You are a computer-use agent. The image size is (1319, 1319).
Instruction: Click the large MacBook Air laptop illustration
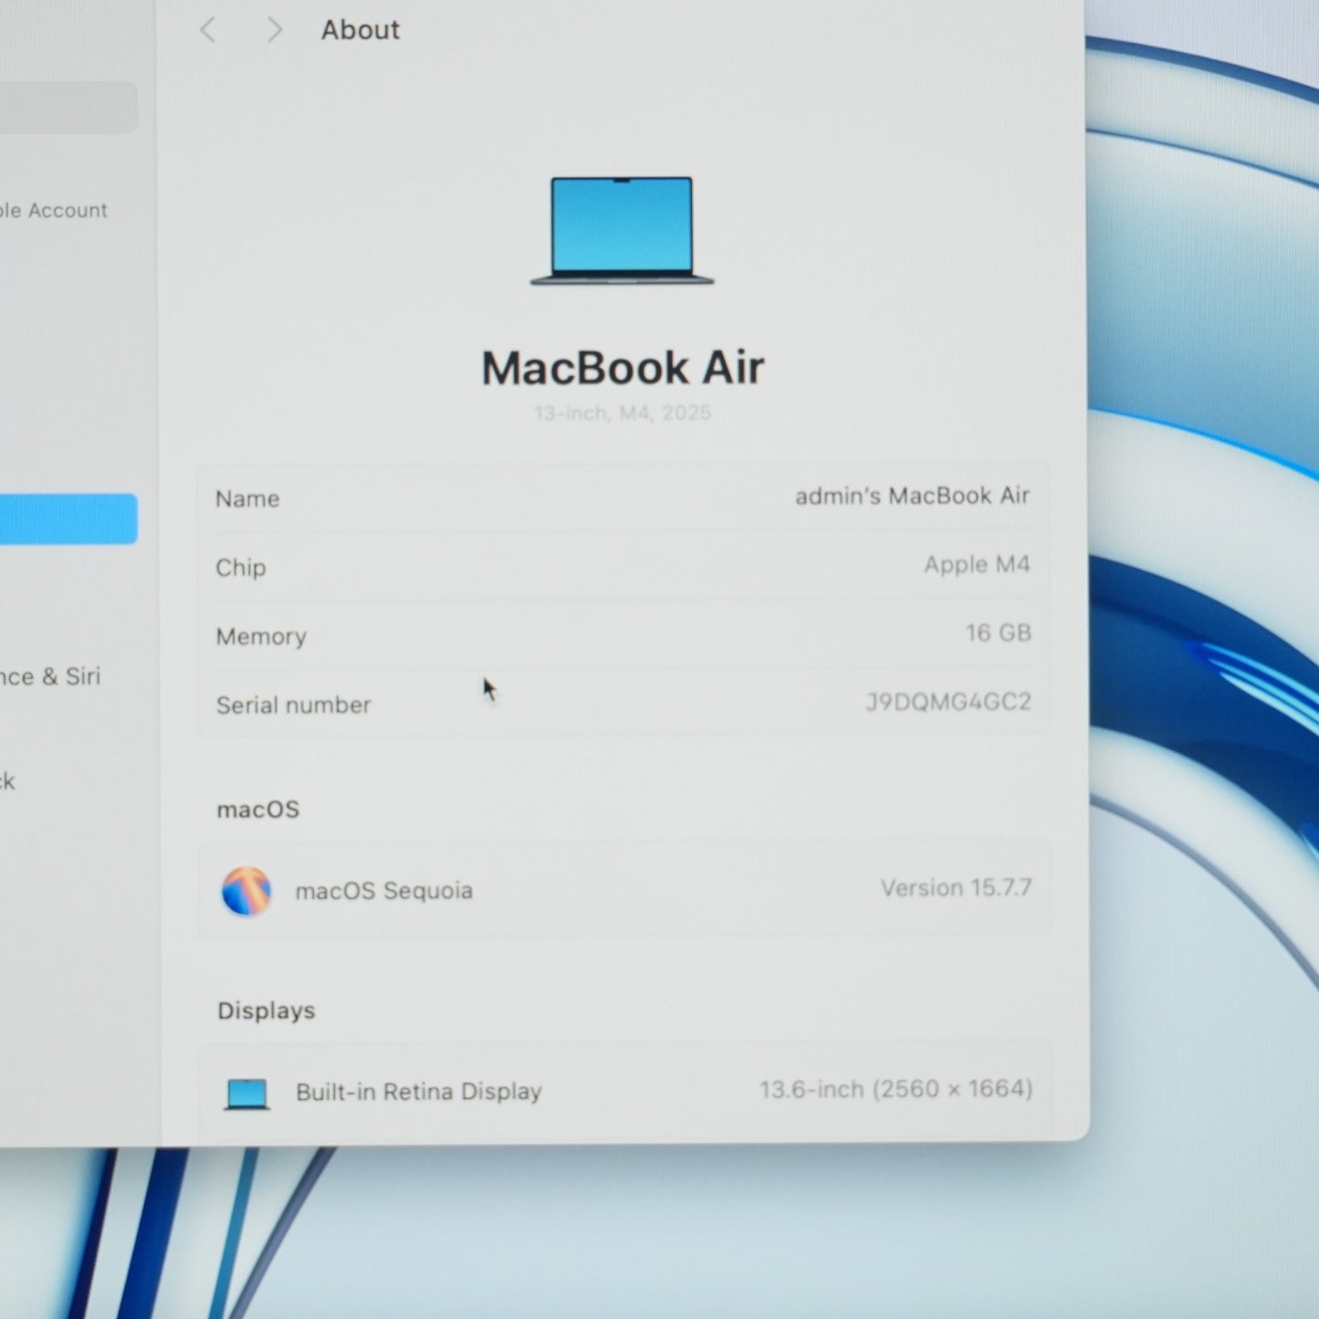(623, 231)
